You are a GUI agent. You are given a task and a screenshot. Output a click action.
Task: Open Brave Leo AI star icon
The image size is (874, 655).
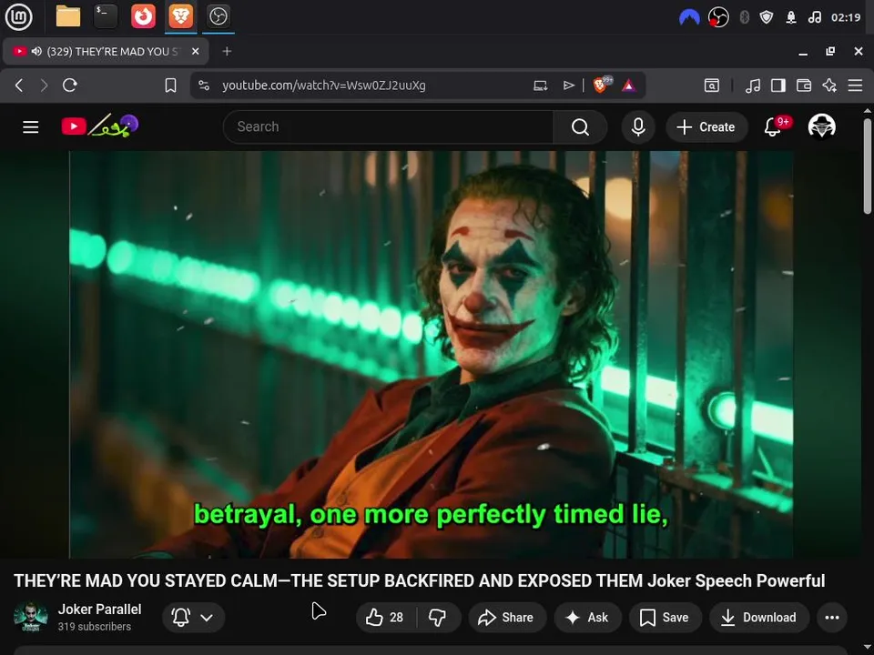click(829, 86)
